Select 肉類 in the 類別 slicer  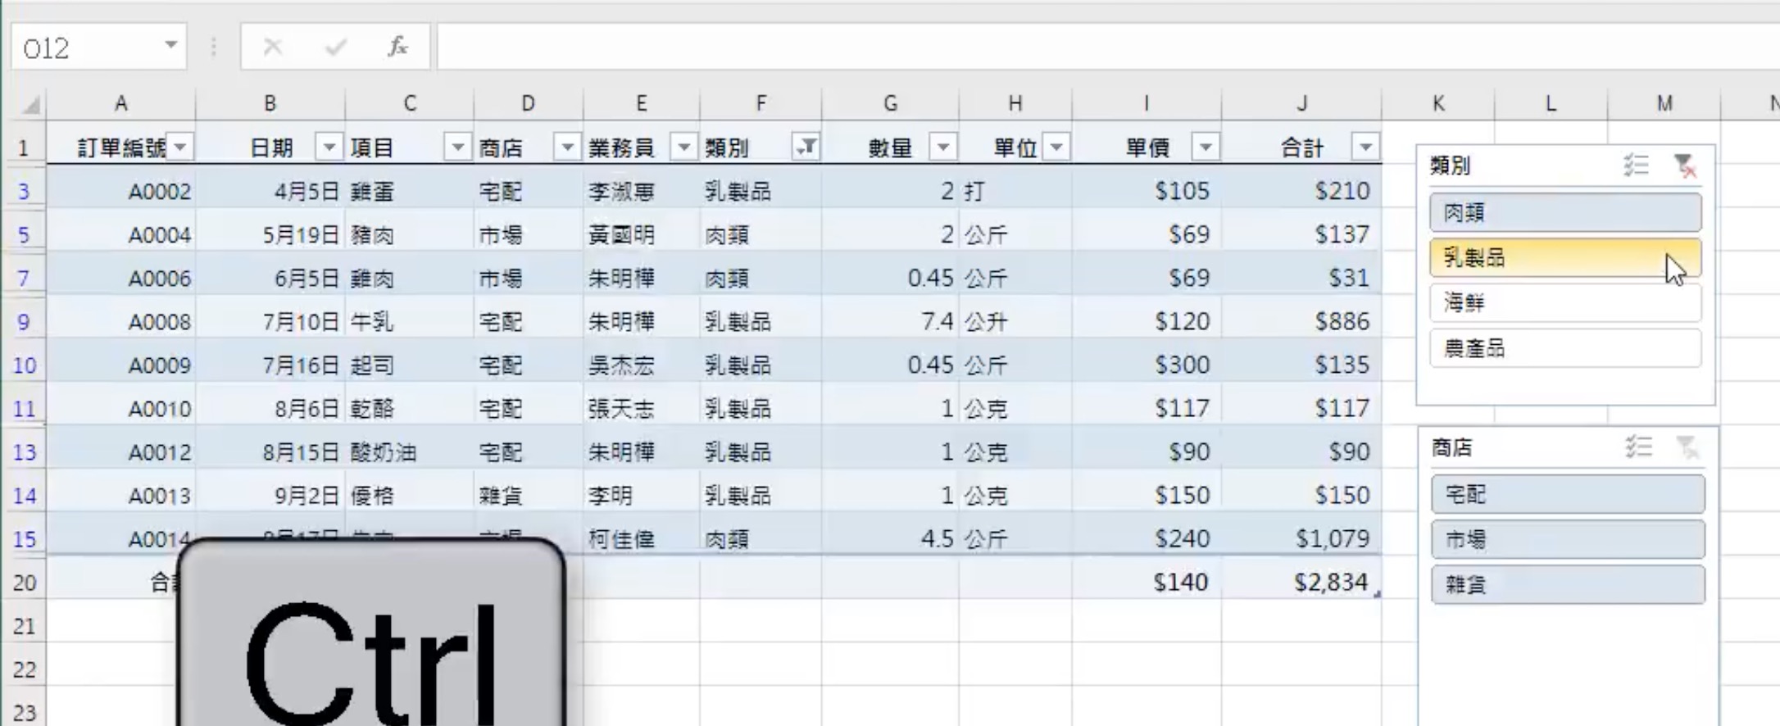click(x=1565, y=212)
